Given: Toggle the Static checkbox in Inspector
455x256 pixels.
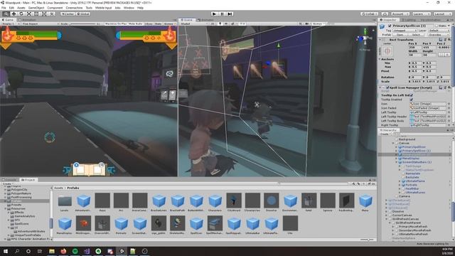Looking at the screenshot, I should [x=437, y=26].
